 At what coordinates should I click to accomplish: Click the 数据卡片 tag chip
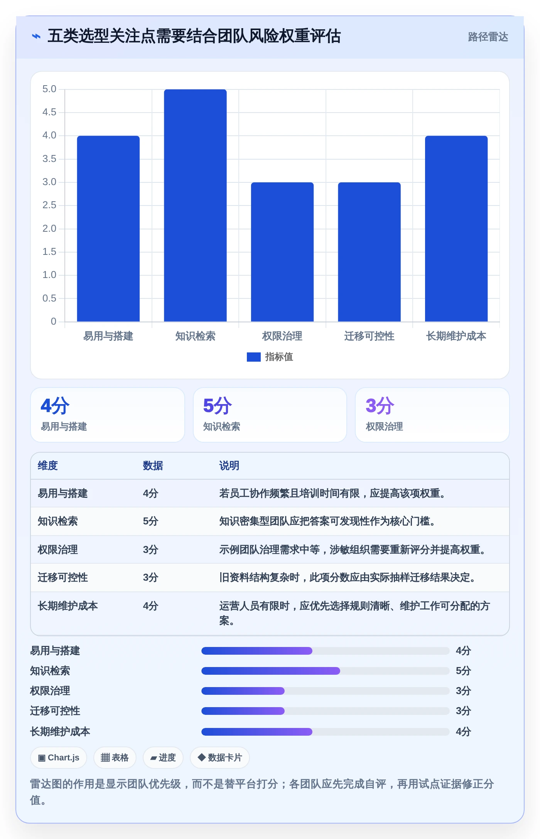pyautogui.click(x=220, y=758)
